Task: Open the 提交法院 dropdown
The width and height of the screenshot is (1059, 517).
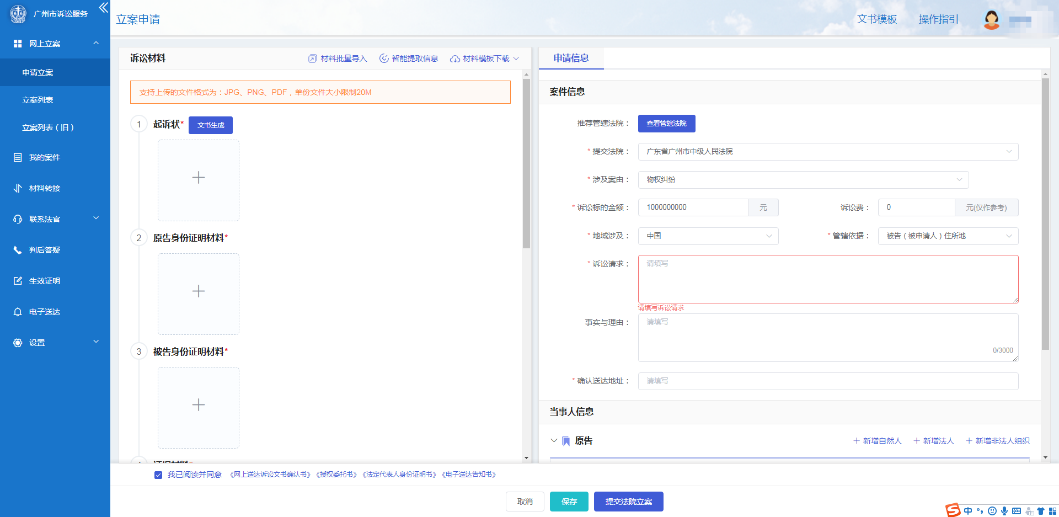Action: point(828,152)
